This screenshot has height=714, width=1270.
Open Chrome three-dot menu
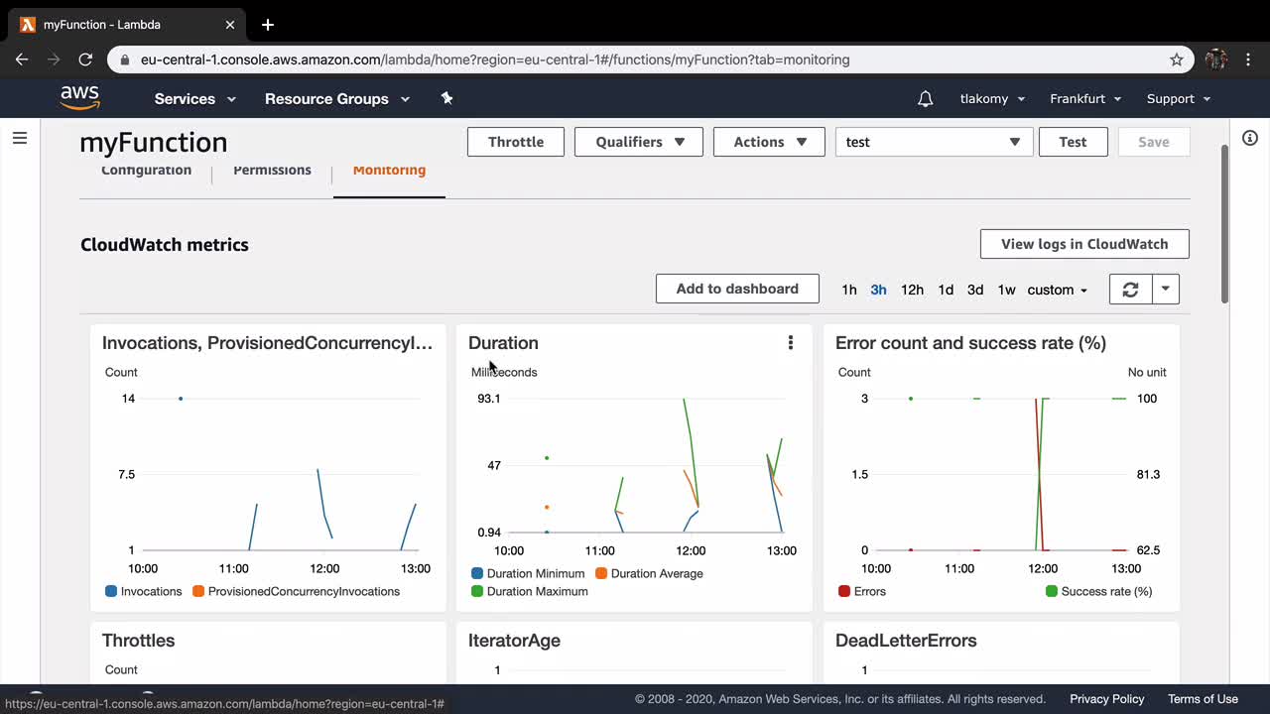(x=1248, y=59)
